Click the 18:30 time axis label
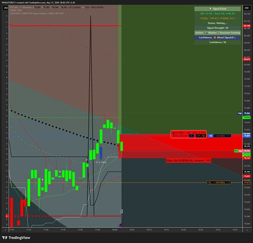The width and height of the screenshot is (253, 243). pyautogui.click(x=218, y=230)
